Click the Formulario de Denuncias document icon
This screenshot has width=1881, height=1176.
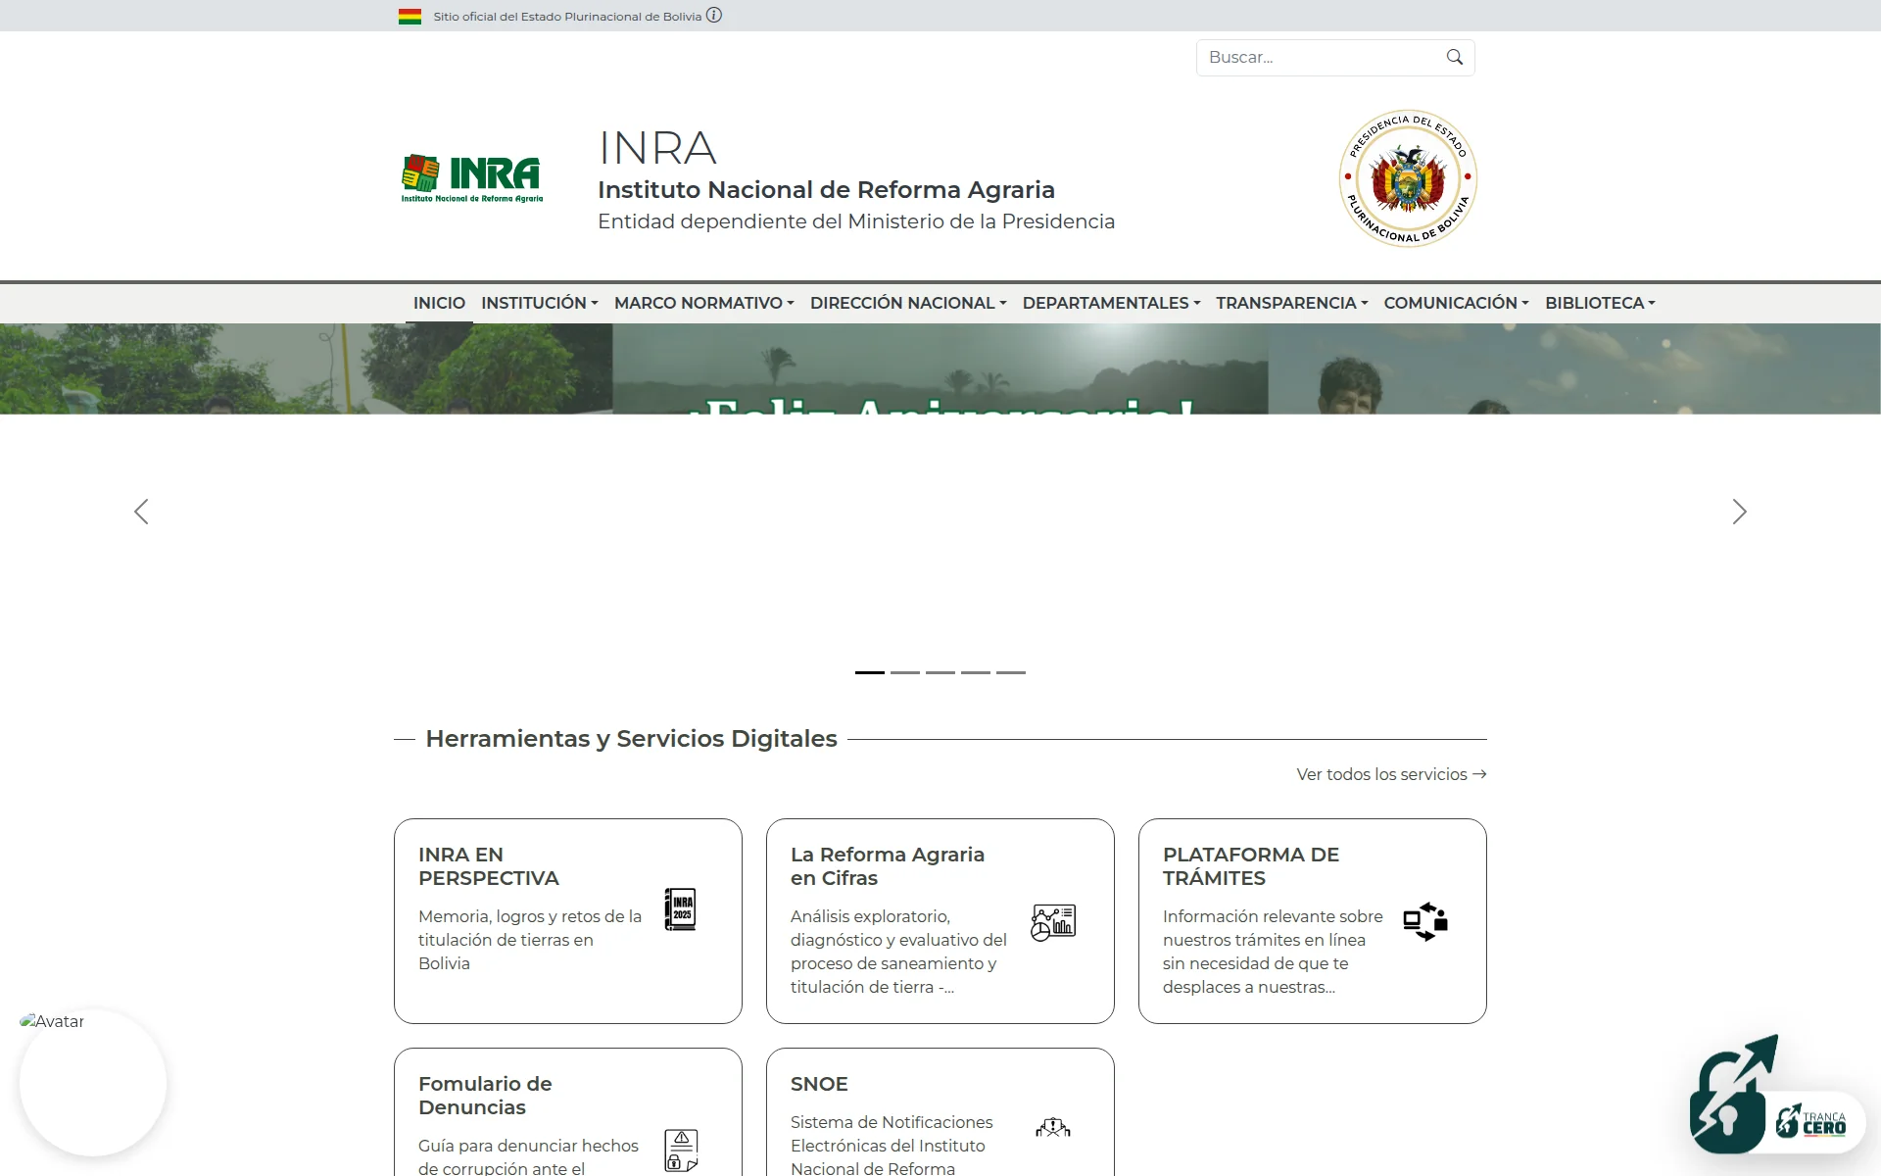pos(681,1151)
